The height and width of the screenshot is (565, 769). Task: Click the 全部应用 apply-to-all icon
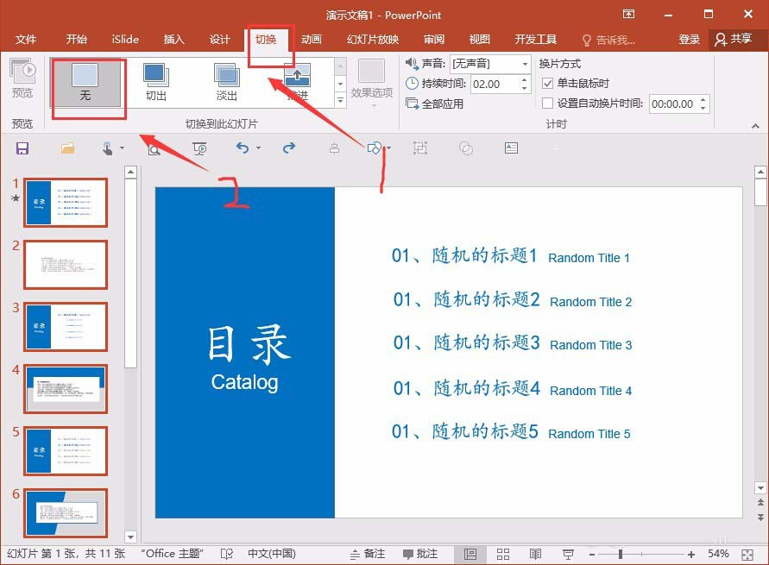pyautogui.click(x=413, y=104)
